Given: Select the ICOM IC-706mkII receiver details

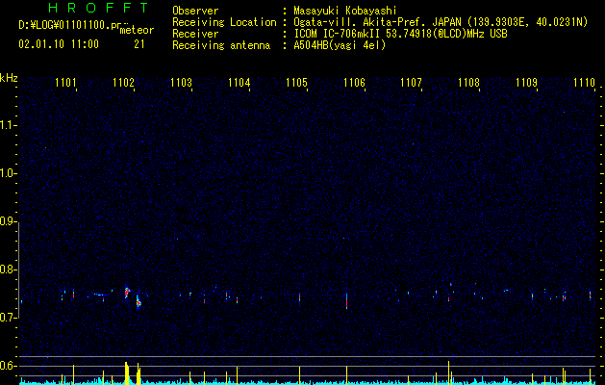Looking at the screenshot, I should click(400, 34).
